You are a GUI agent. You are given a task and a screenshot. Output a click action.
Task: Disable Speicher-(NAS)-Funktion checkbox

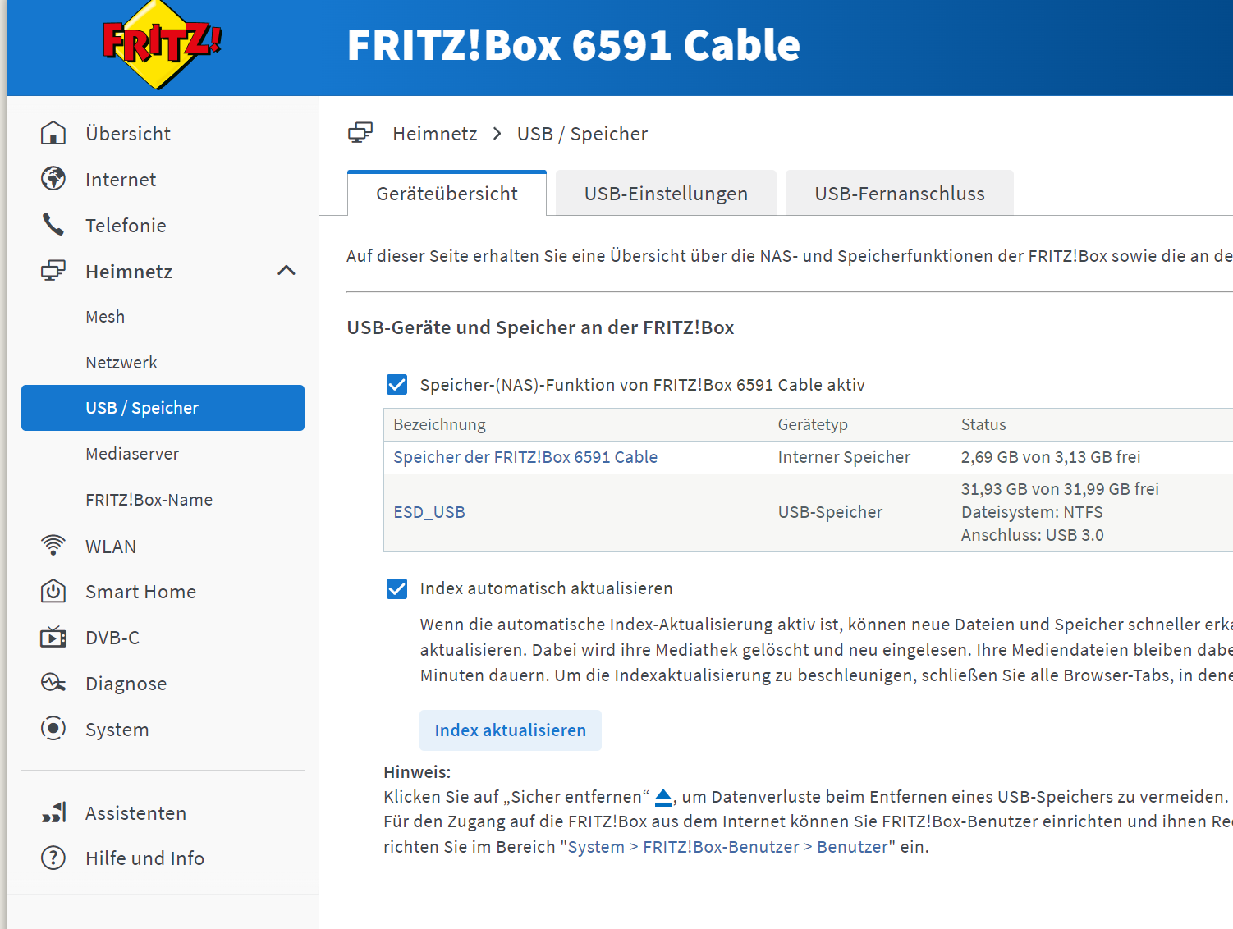(x=397, y=385)
